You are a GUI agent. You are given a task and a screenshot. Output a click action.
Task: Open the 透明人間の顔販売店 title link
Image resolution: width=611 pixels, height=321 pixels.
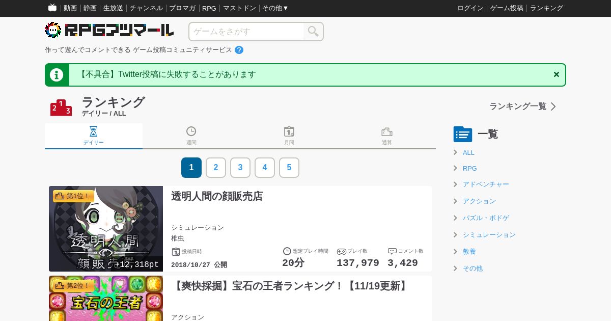(217, 196)
